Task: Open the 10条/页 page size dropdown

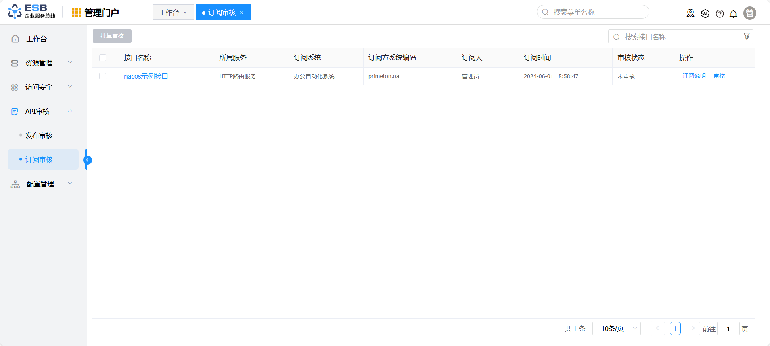Action: pyautogui.click(x=616, y=329)
